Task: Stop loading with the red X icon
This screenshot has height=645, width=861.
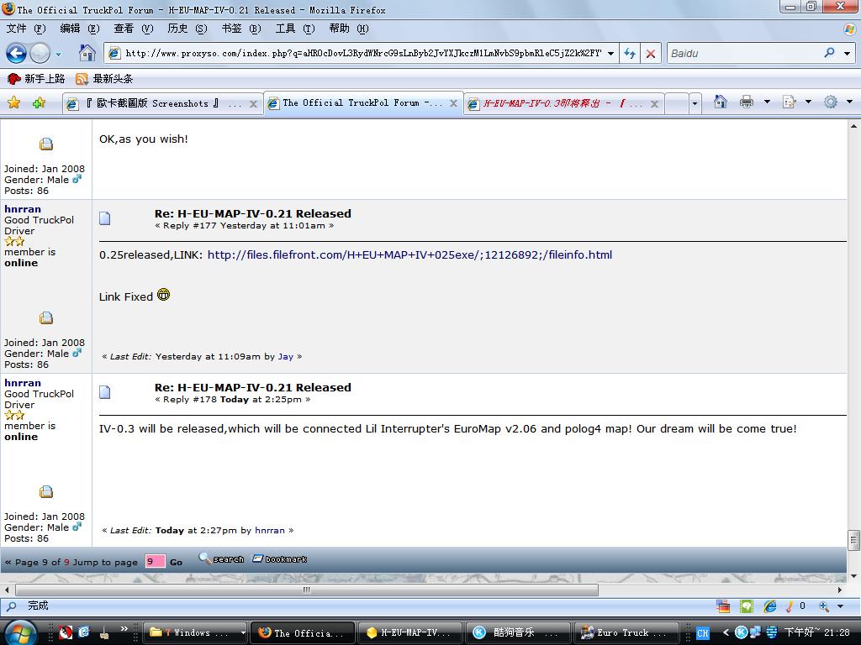Action: 650,53
